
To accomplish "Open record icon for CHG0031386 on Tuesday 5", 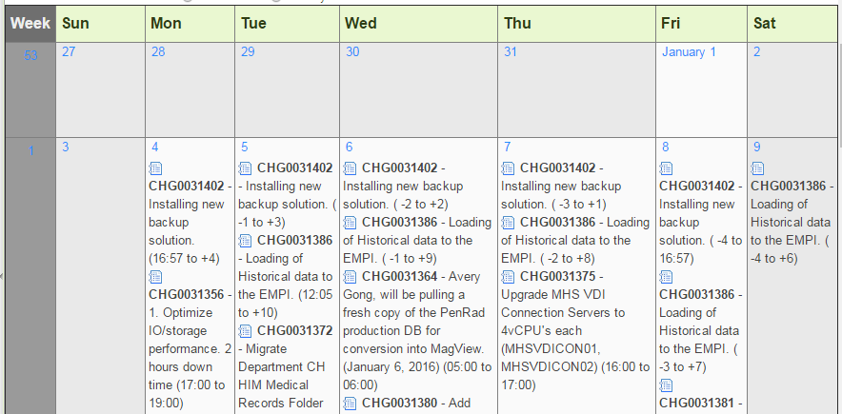I will 245,241.
